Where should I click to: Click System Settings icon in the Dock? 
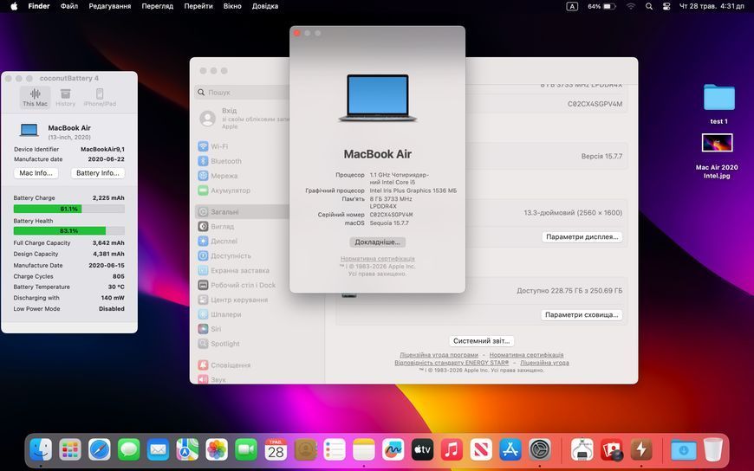(x=540, y=450)
